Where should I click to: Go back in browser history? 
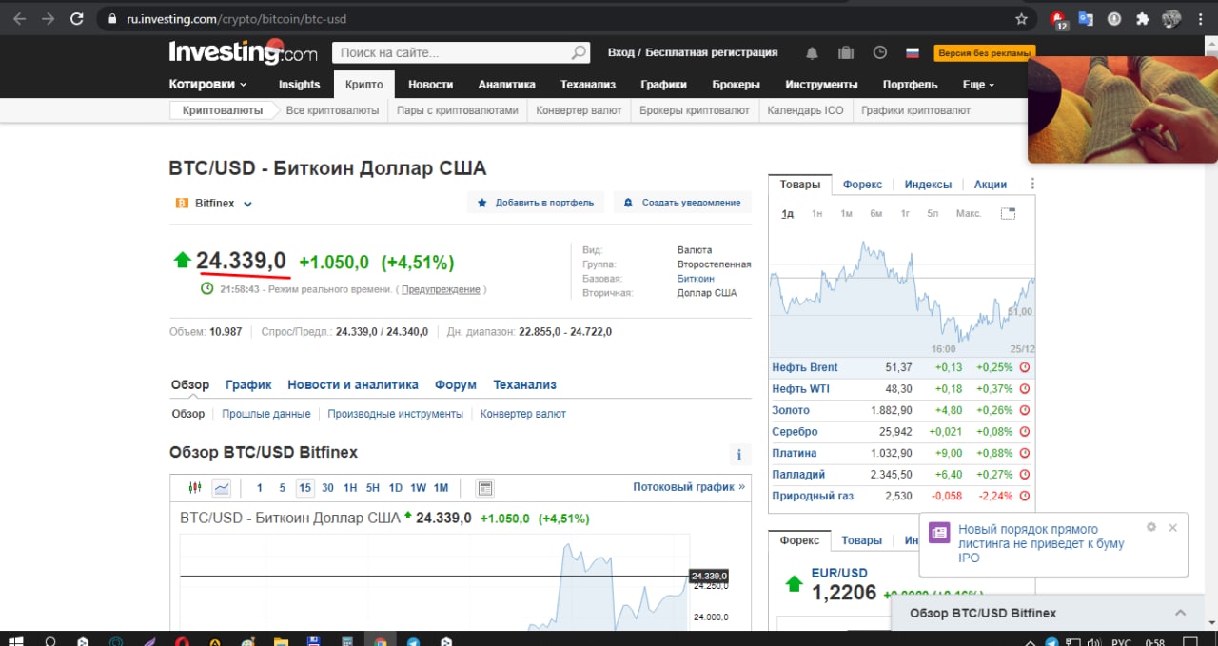coord(19,18)
